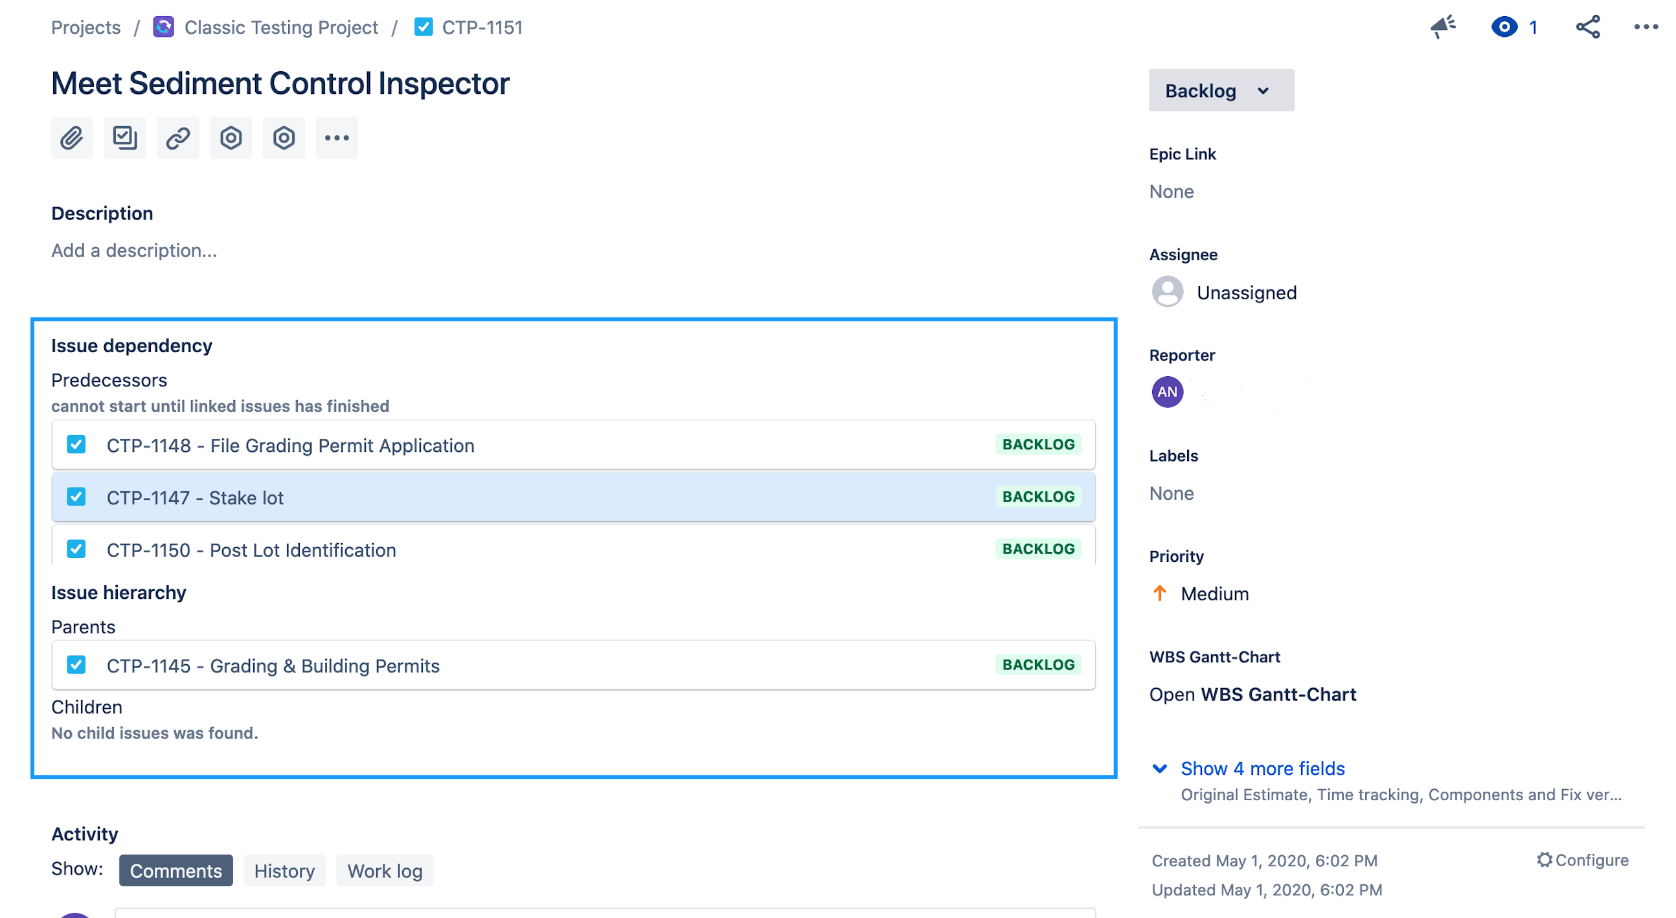This screenshot has height=918, width=1676.
Task: Toggle the CTP-1147 Stake lot checkbox
Action: coord(76,497)
